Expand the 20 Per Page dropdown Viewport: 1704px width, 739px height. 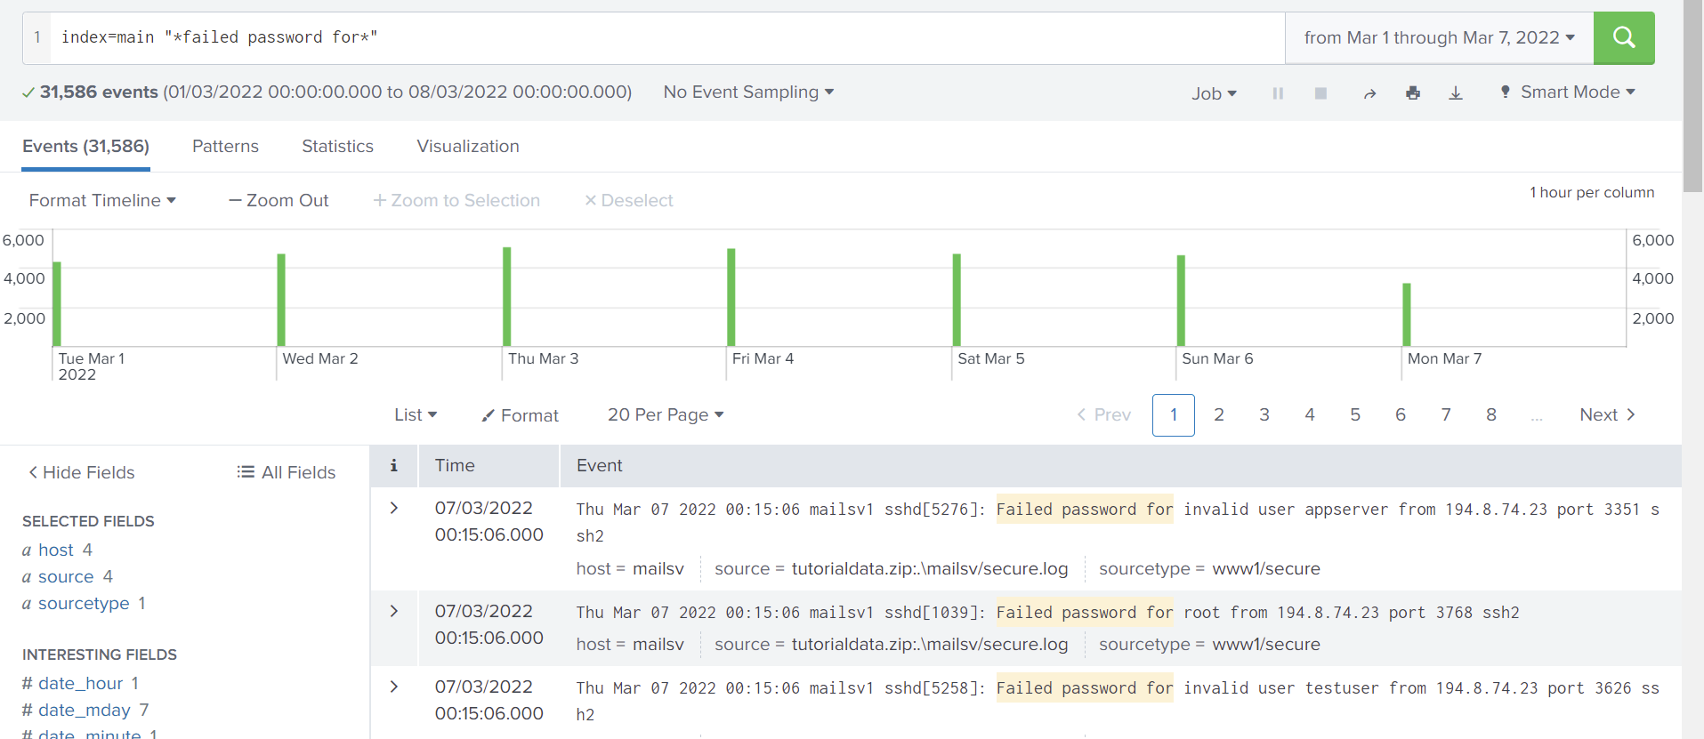tap(666, 415)
